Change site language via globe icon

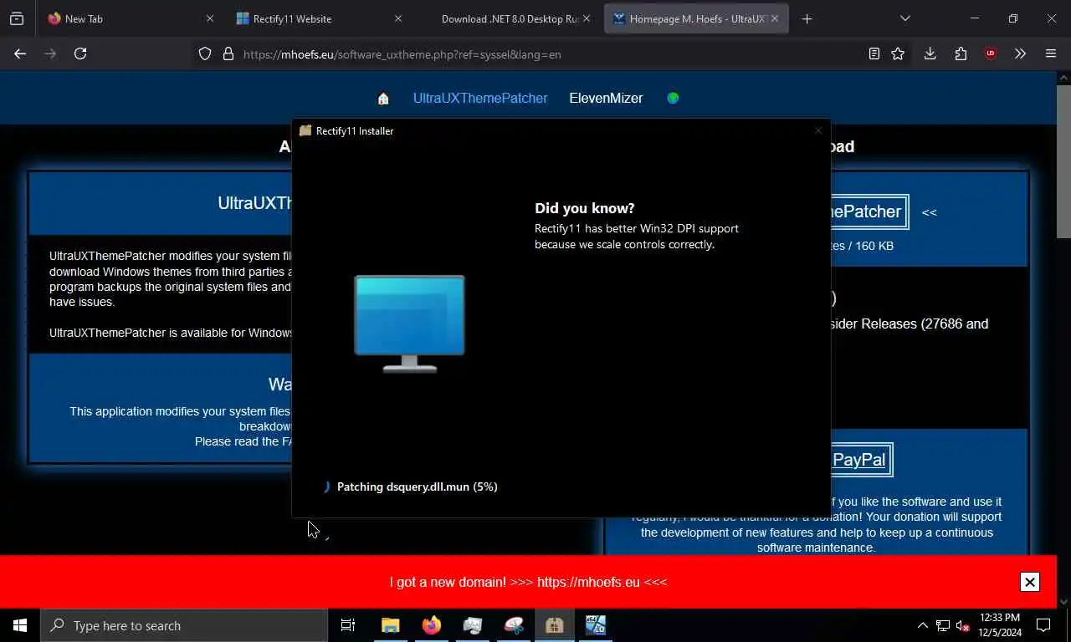(x=673, y=98)
